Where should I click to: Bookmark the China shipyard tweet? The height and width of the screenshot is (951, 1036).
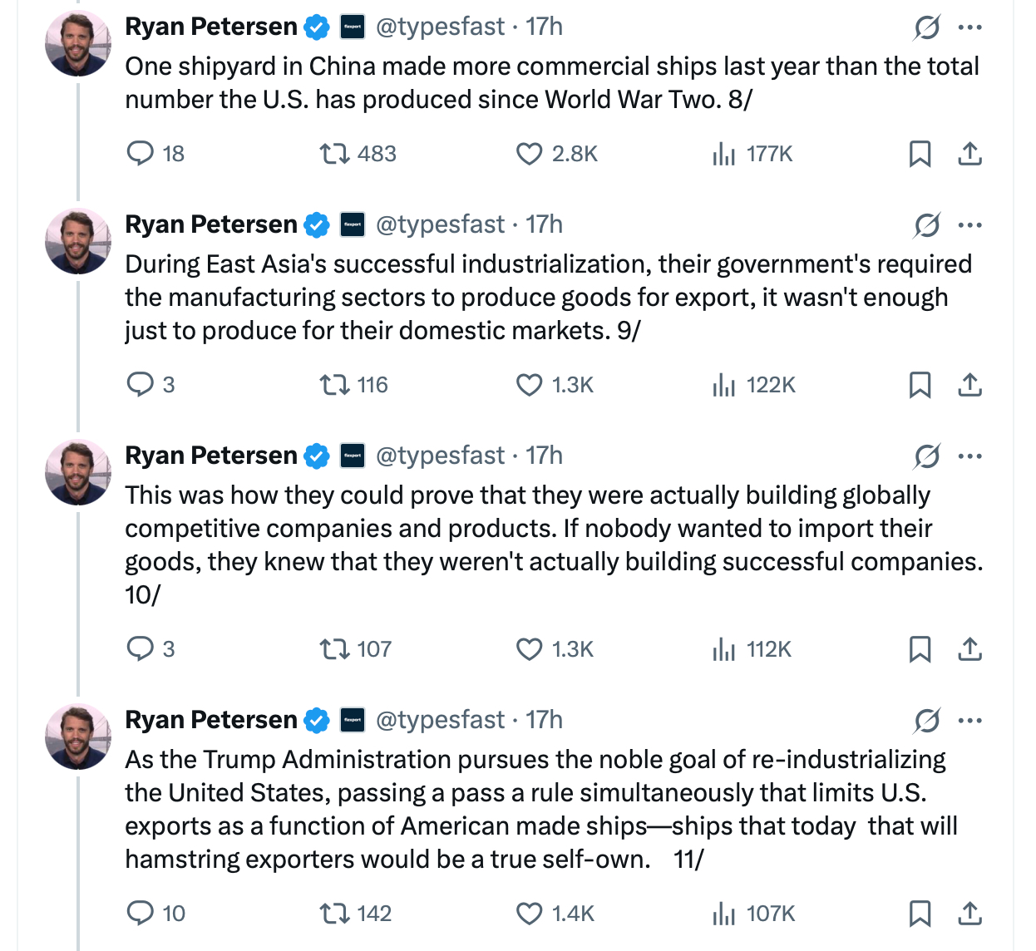click(x=920, y=154)
